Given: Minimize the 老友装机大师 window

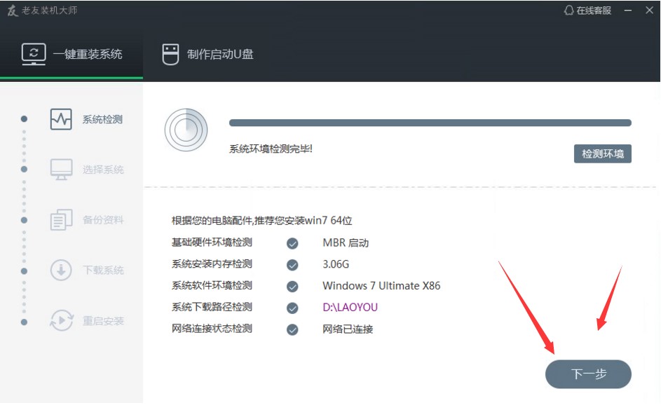Looking at the screenshot, I should [x=627, y=11].
